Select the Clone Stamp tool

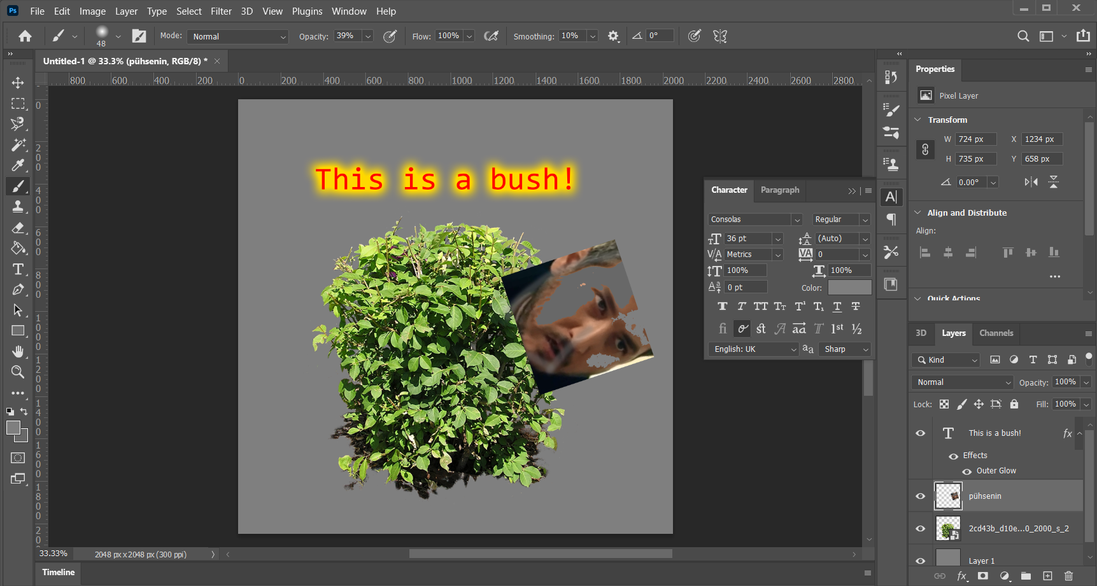click(x=18, y=207)
